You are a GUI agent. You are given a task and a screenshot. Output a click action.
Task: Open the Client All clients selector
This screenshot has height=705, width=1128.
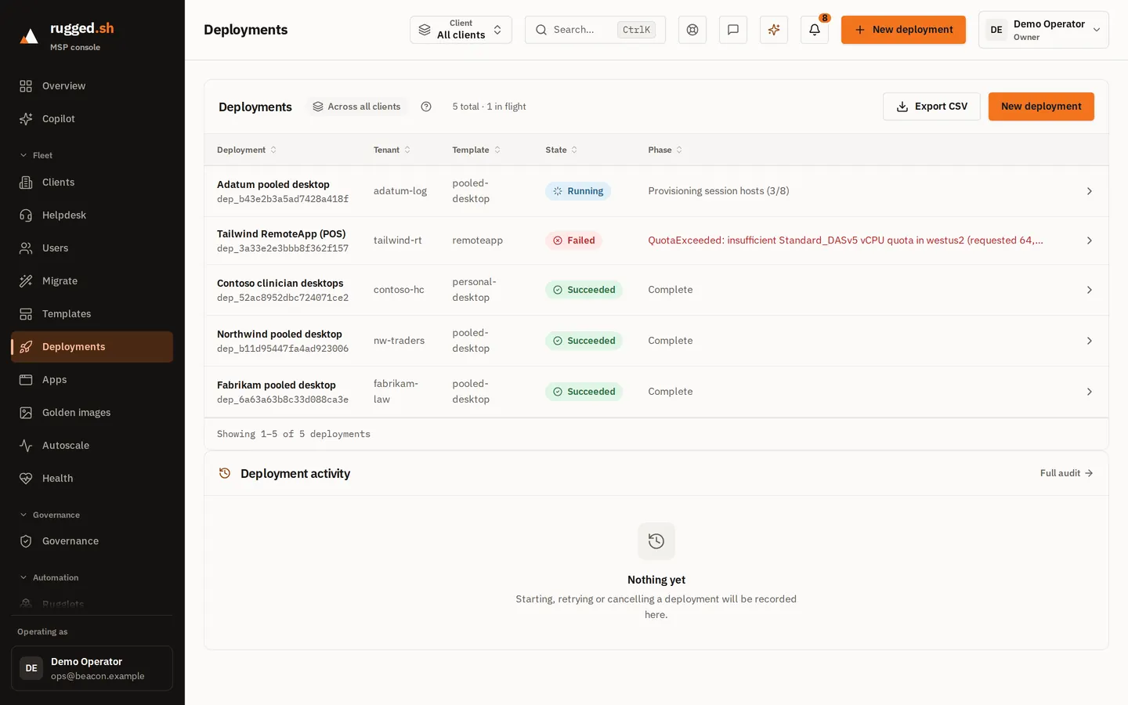(461, 30)
